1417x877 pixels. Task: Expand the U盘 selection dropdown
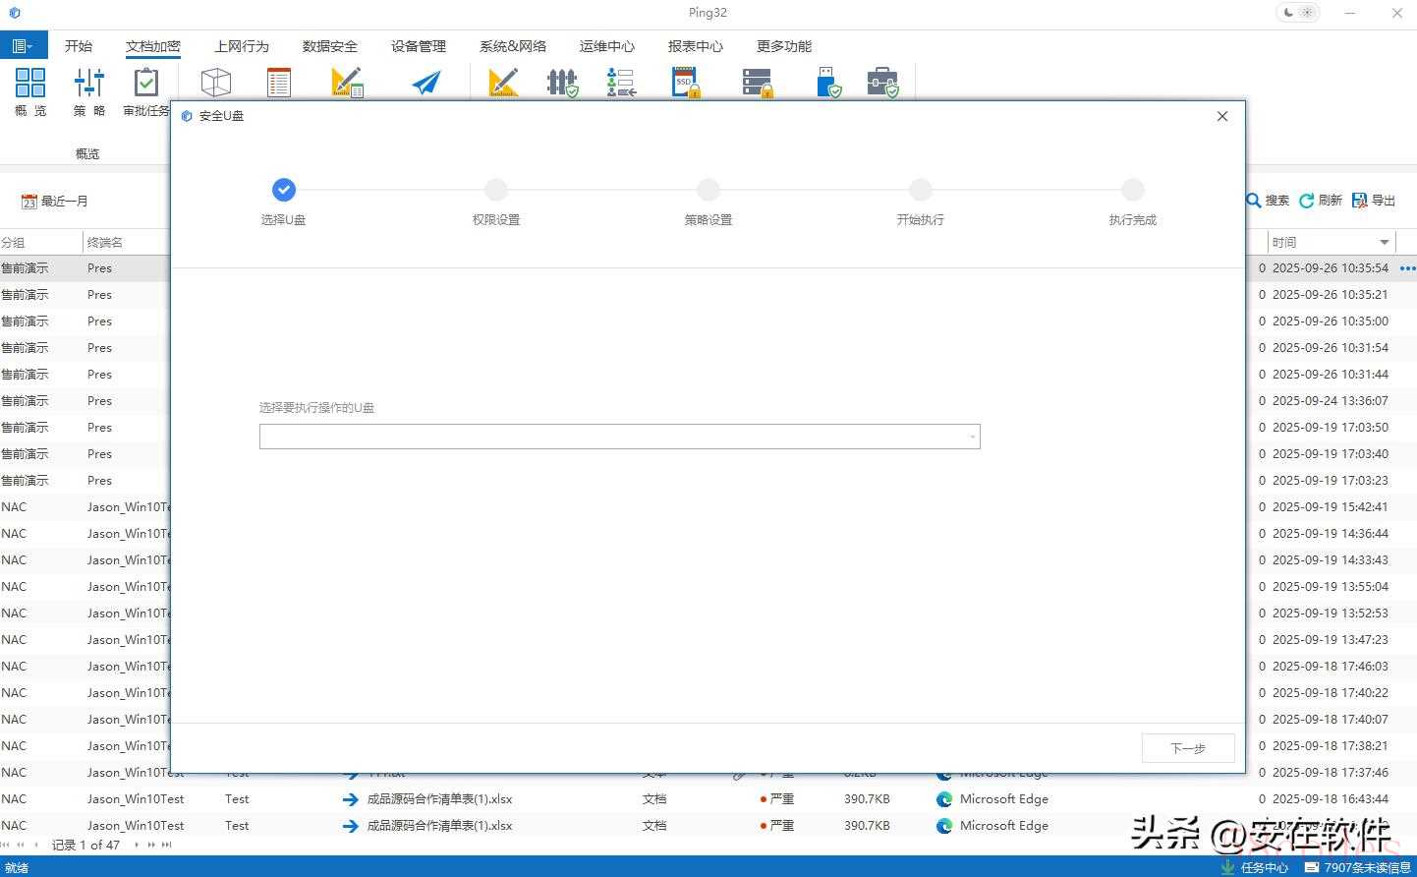(x=972, y=437)
